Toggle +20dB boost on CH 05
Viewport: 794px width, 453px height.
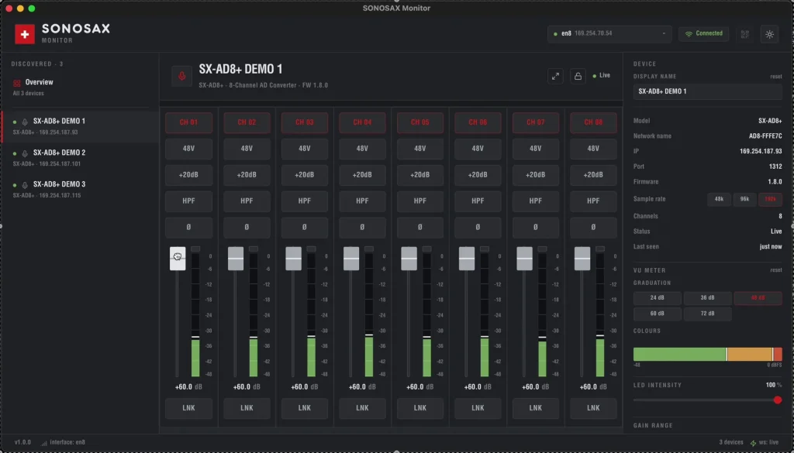pos(419,175)
